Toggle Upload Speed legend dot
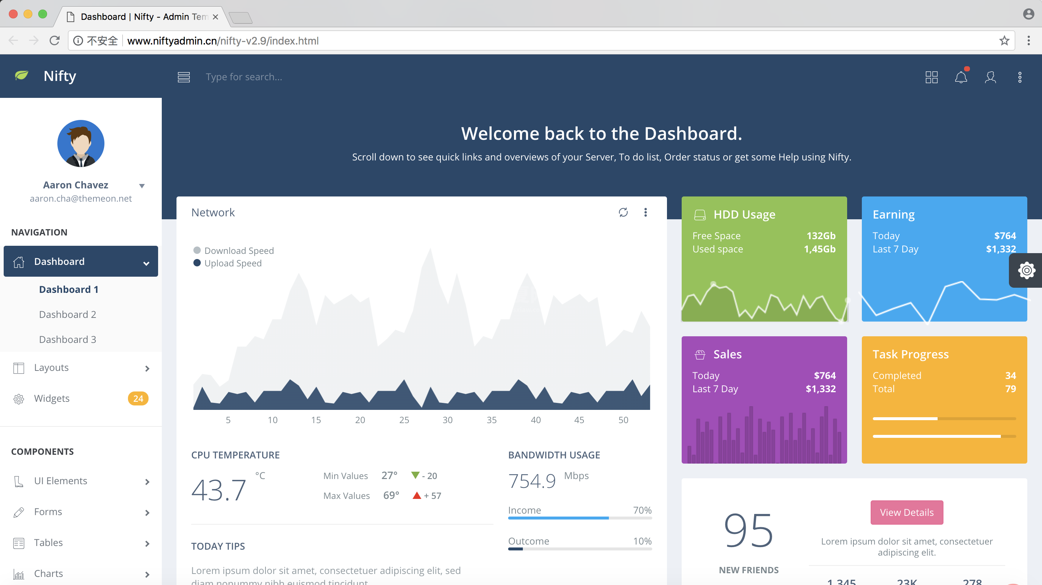This screenshot has width=1042, height=585. (x=197, y=263)
